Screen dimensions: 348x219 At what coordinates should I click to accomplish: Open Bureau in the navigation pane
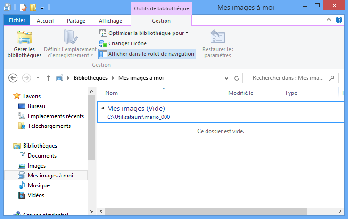(36, 106)
